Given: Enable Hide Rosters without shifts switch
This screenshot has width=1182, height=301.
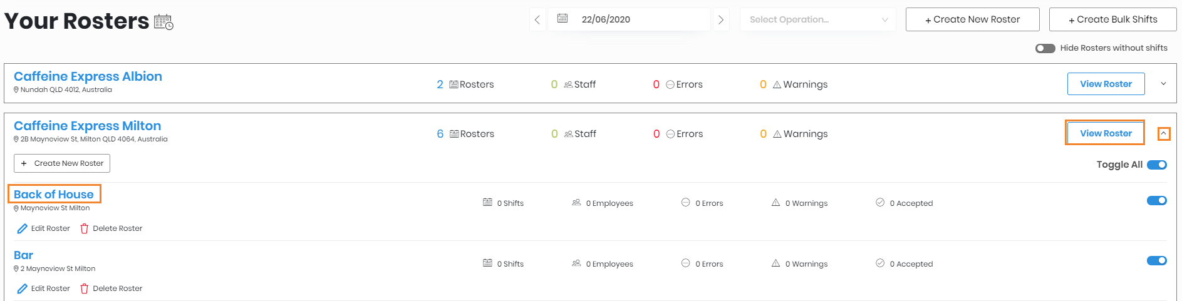Looking at the screenshot, I should [x=1045, y=48].
